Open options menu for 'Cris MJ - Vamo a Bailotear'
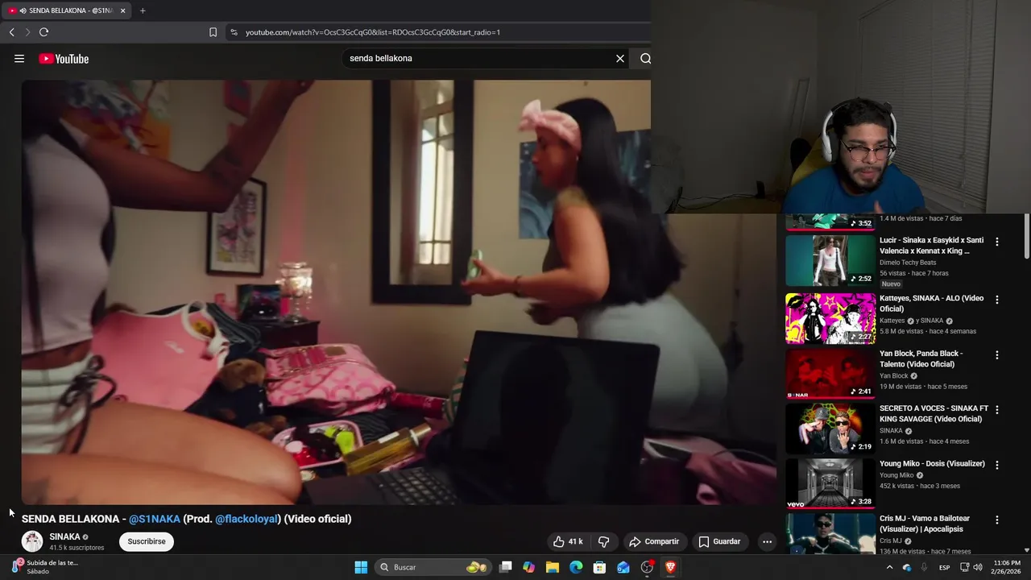 tap(997, 520)
